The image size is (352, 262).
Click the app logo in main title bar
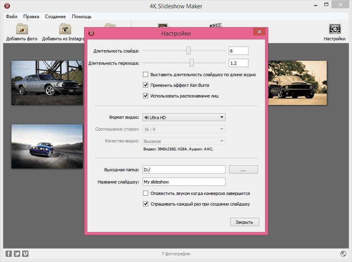[x=7, y=6]
